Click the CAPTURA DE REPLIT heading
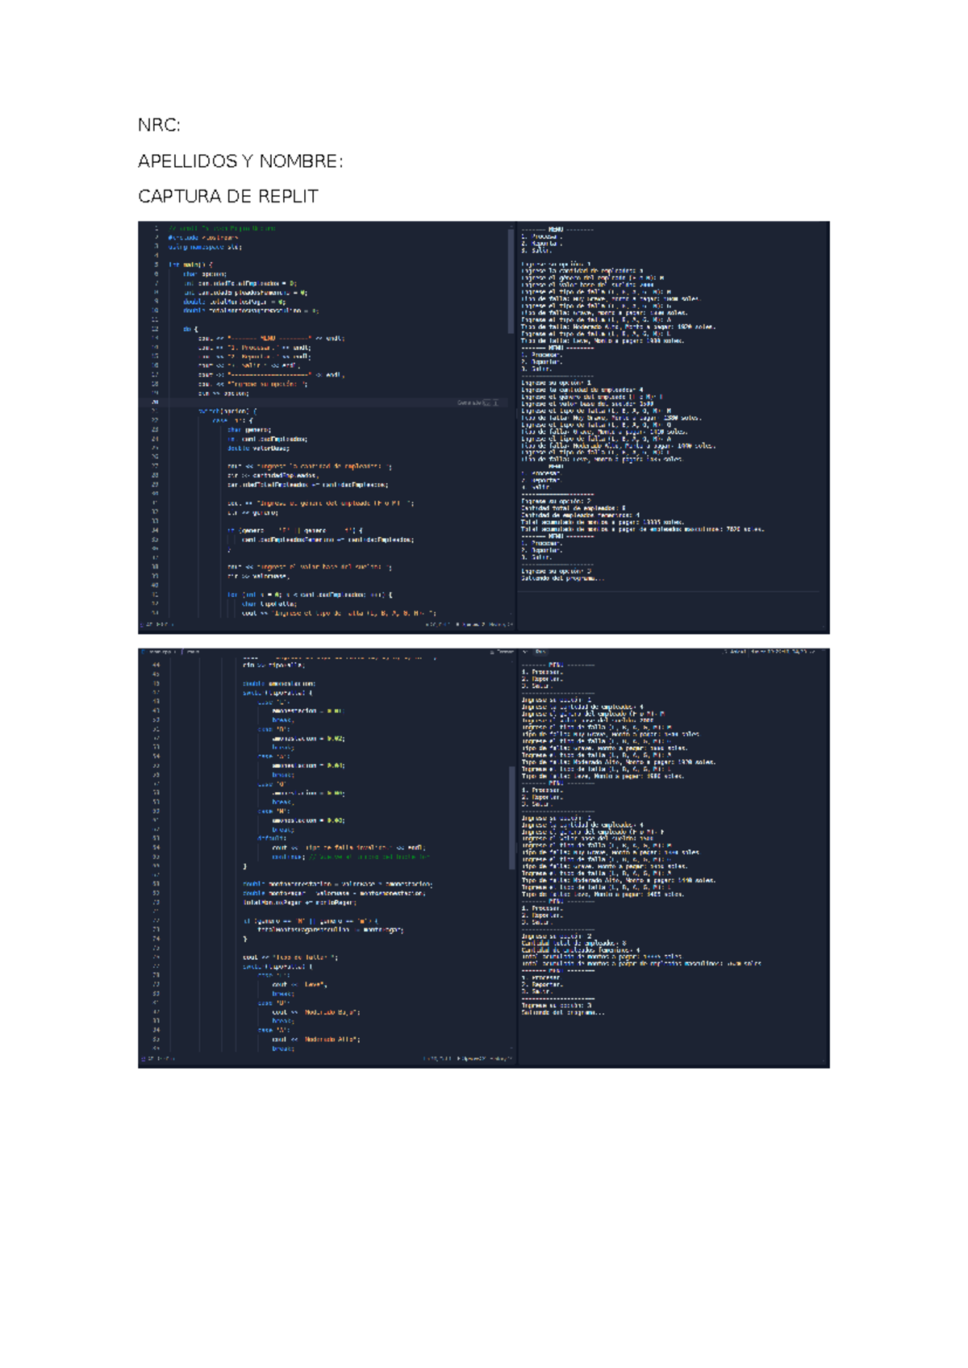This screenshot has height=1368, width=968. tap(227, 197)
